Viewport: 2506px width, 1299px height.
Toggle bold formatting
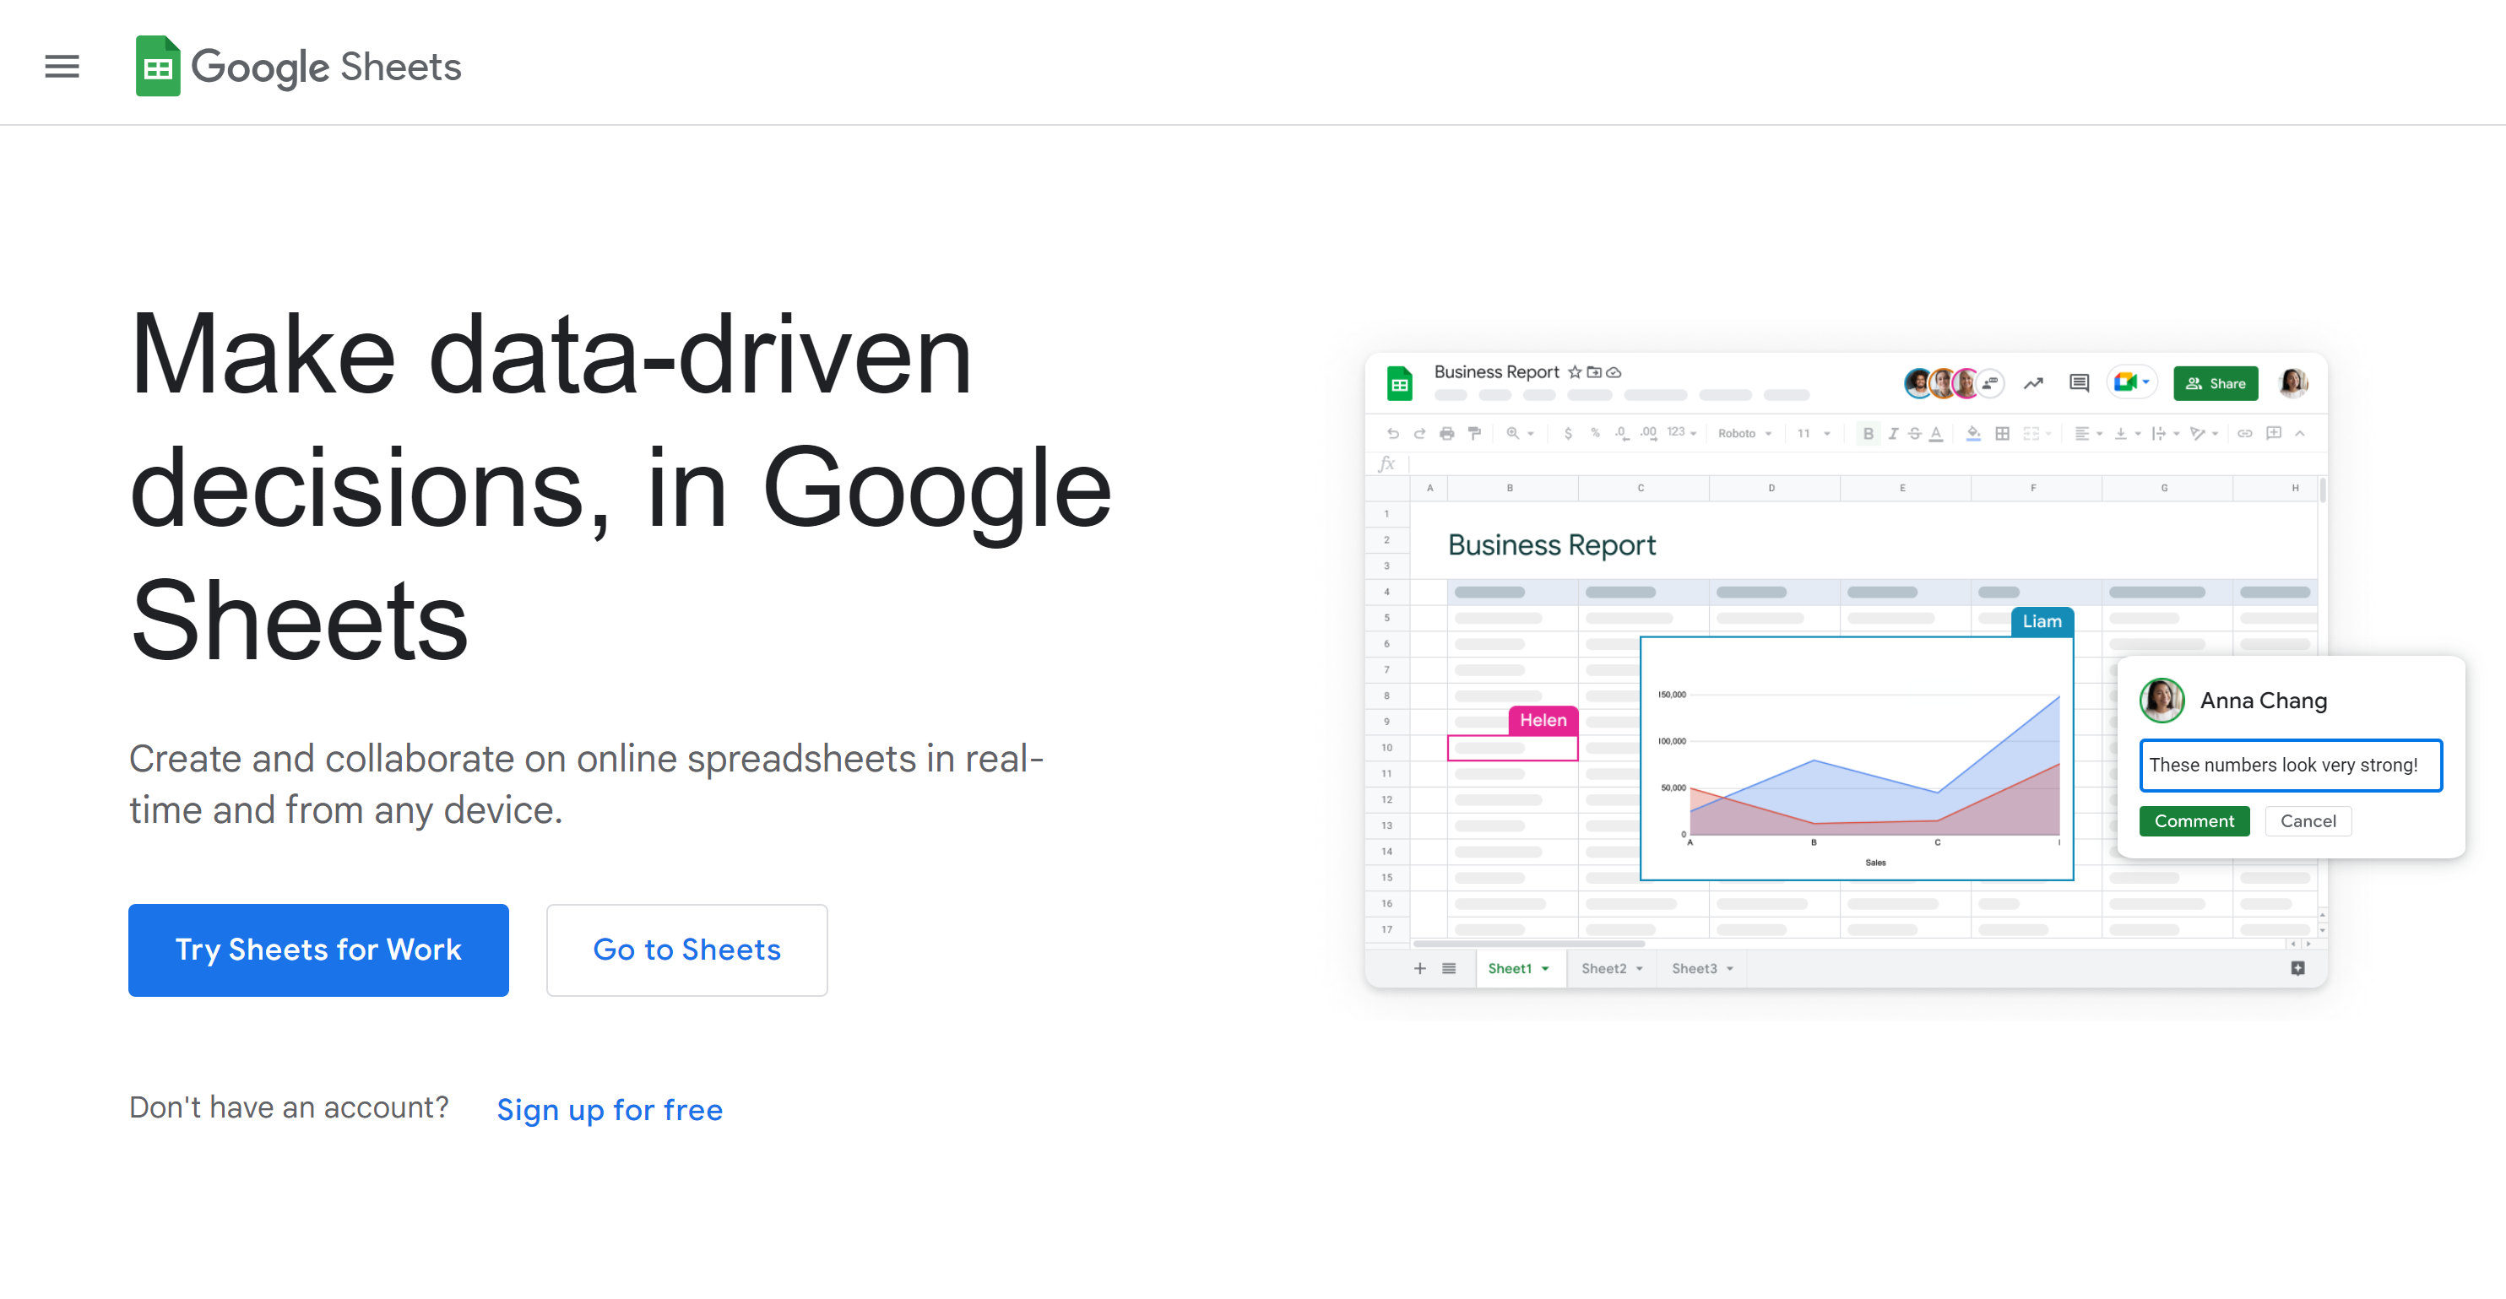(x=1868, y=434)
